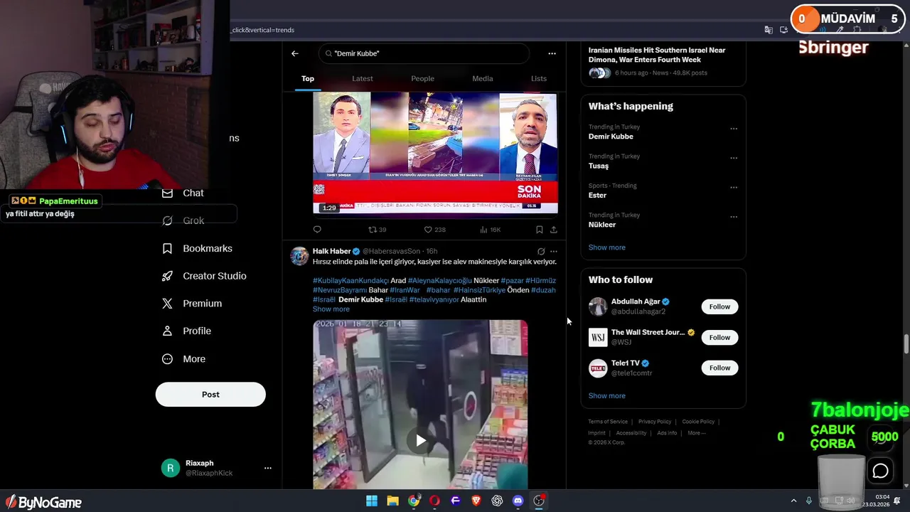Open taskbar clock showing 03:04

[x=876, y=501]
